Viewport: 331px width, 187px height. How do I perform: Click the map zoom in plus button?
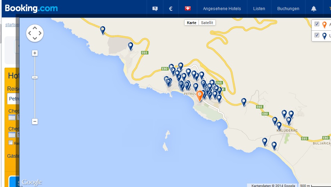(x=35, y=53)
